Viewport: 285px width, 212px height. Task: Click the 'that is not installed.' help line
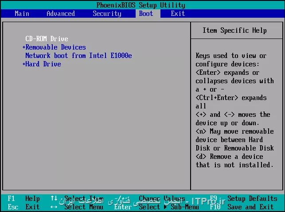tap(234, 165)
